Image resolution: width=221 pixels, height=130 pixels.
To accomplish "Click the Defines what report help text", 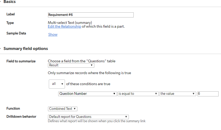I will pos(96,121).
